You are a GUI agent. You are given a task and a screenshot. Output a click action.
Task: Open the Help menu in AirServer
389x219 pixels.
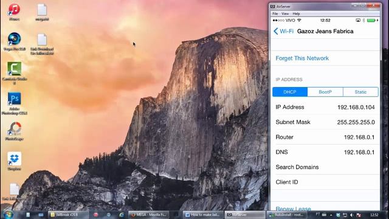pyautogui.click(x=296, y=13)
